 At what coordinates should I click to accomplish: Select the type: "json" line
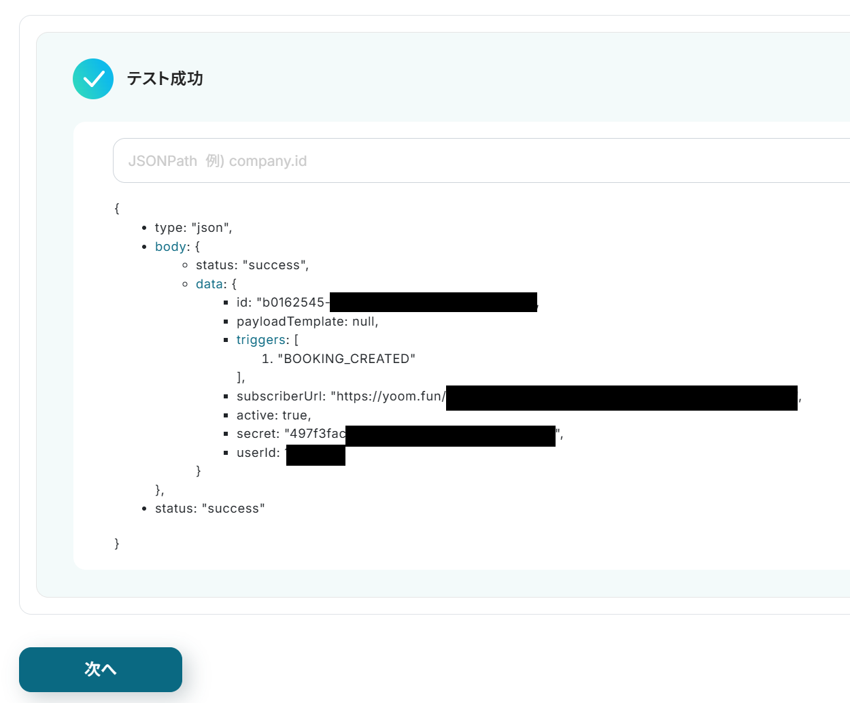(x=194, y=228)
